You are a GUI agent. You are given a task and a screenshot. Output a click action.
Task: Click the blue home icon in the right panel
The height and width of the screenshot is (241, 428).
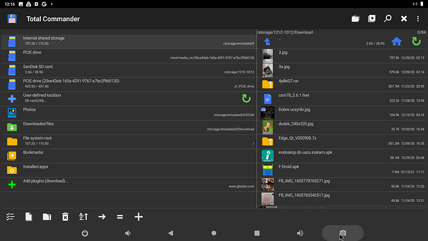(x=396, y=42)
